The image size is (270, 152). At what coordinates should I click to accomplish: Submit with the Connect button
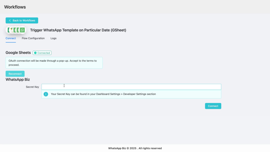pyautogui.click(x=213, y=106)
